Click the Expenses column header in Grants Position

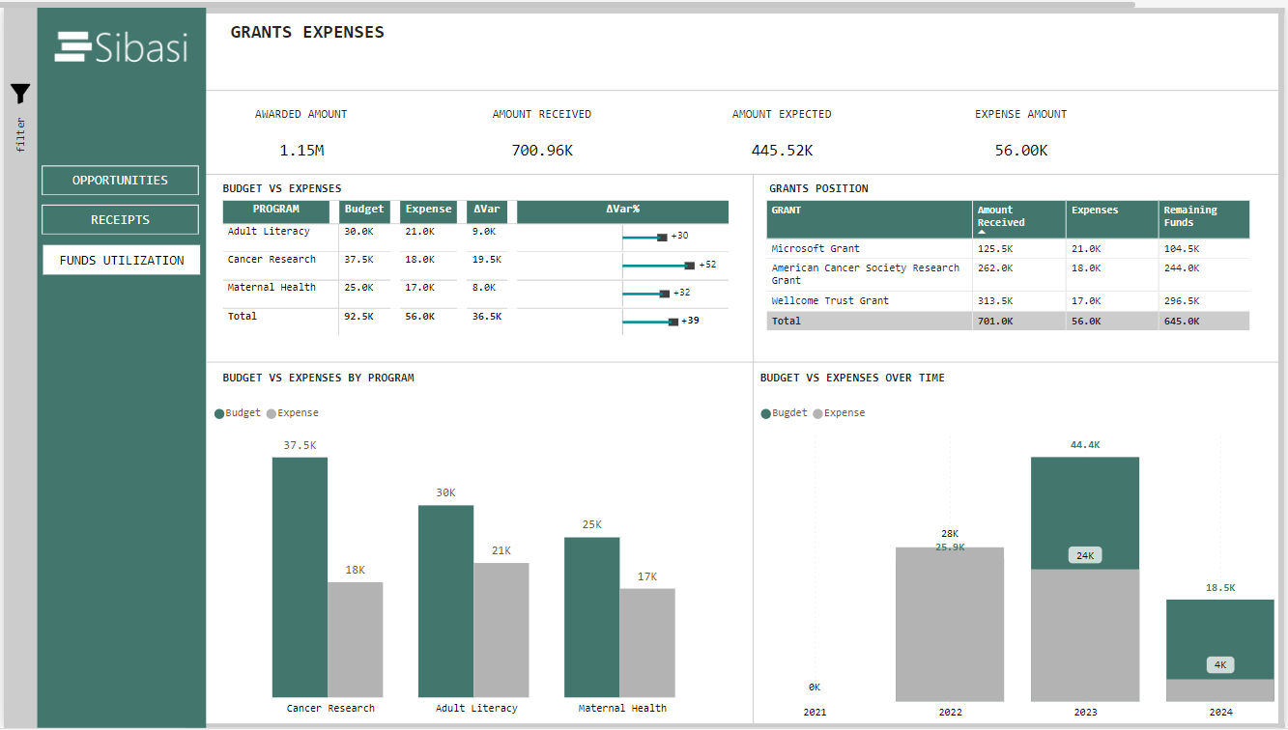(1112, 219)
